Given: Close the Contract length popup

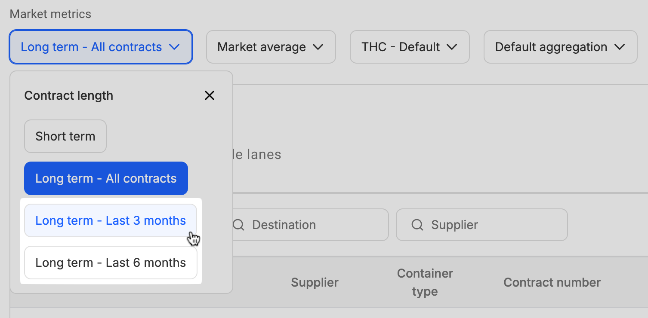Looking at the screenshot, I should [210, 95].
